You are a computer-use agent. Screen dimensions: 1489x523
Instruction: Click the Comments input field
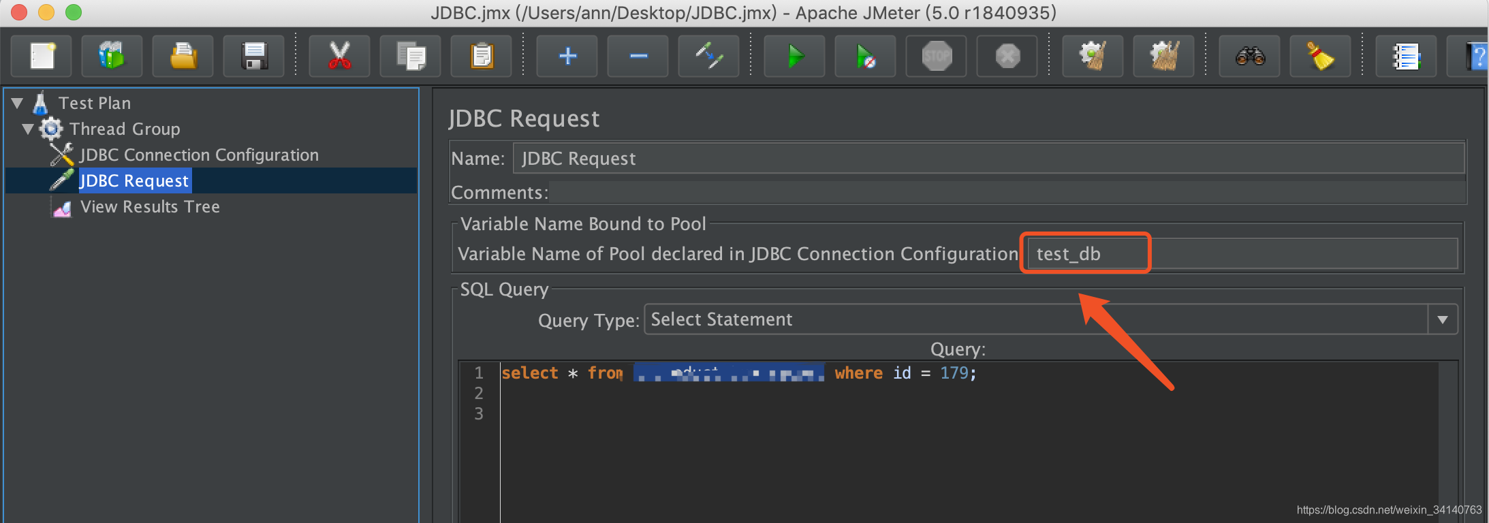[x=1007, y=193]
